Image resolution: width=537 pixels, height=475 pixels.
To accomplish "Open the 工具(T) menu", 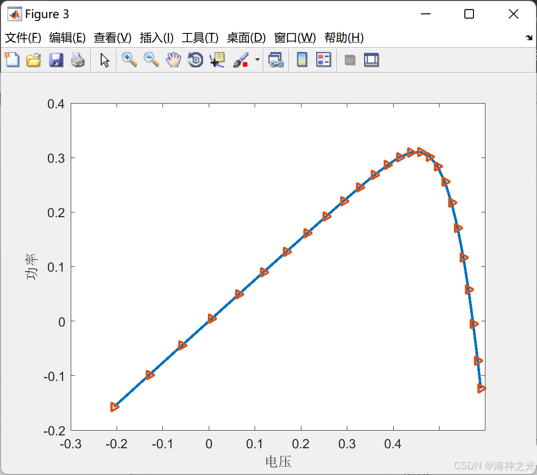I will 200,38.
